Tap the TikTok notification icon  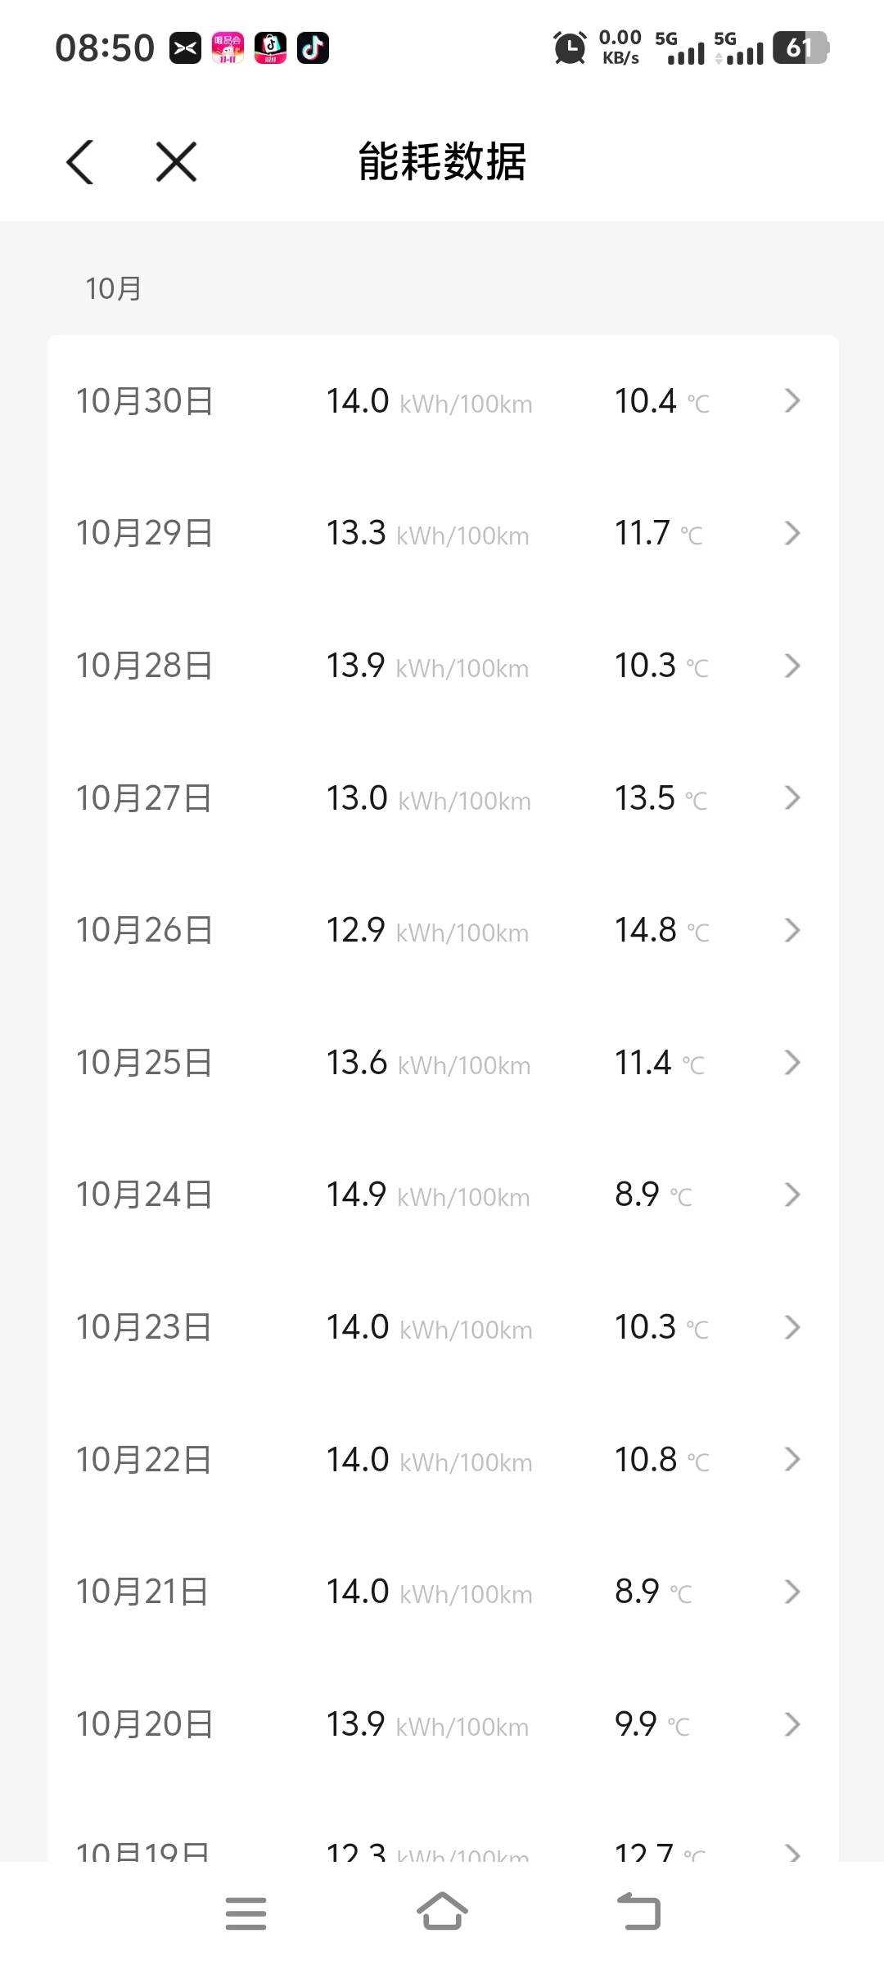pyautogui.click(x=313, y=48)
